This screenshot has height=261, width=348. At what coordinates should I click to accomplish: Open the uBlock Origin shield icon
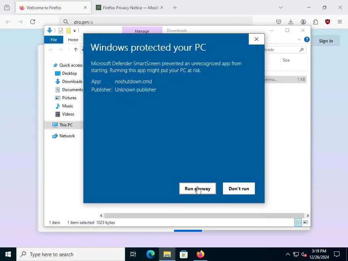pyautogui.click(x=328, y=22)
